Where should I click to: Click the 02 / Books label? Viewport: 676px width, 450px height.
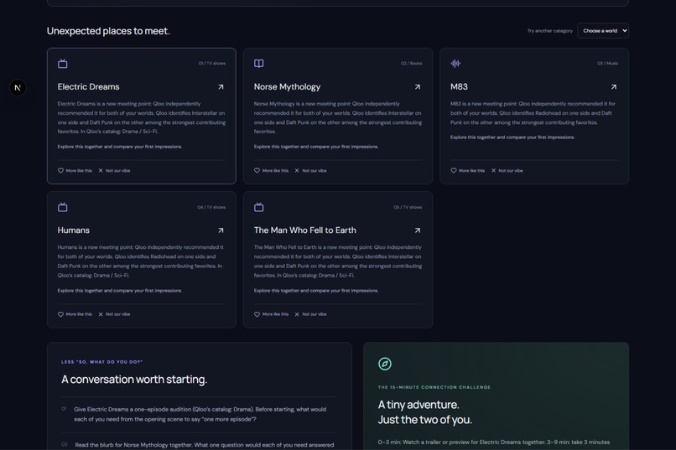point(411,64)
